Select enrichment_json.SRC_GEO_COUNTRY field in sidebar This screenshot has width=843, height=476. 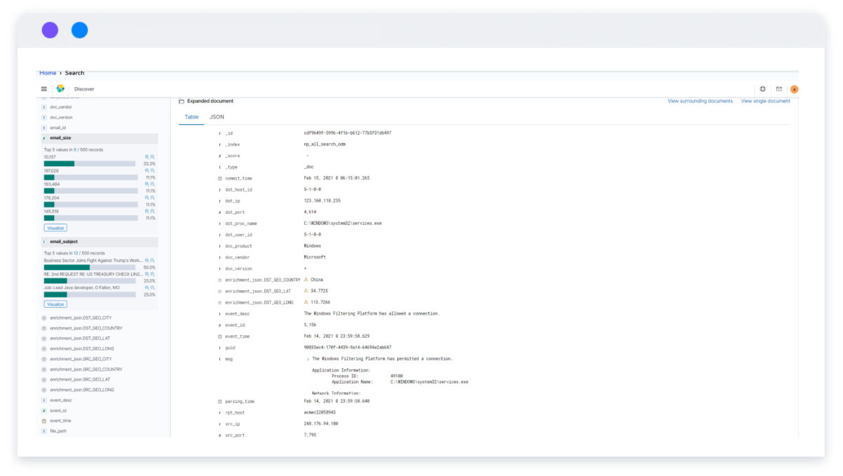[x=85, y=369]
